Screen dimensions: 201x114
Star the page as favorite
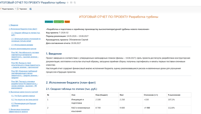click(x=68, y=2)
